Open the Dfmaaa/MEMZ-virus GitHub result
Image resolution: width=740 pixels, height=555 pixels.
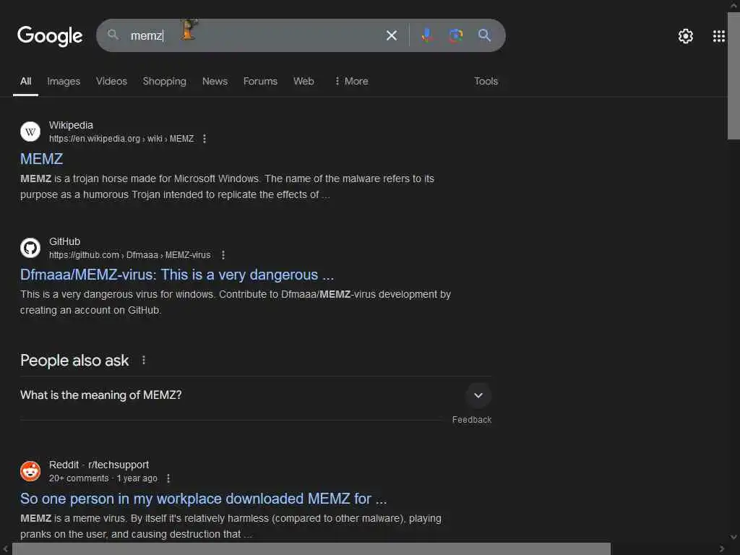click(x=177, y=275)
